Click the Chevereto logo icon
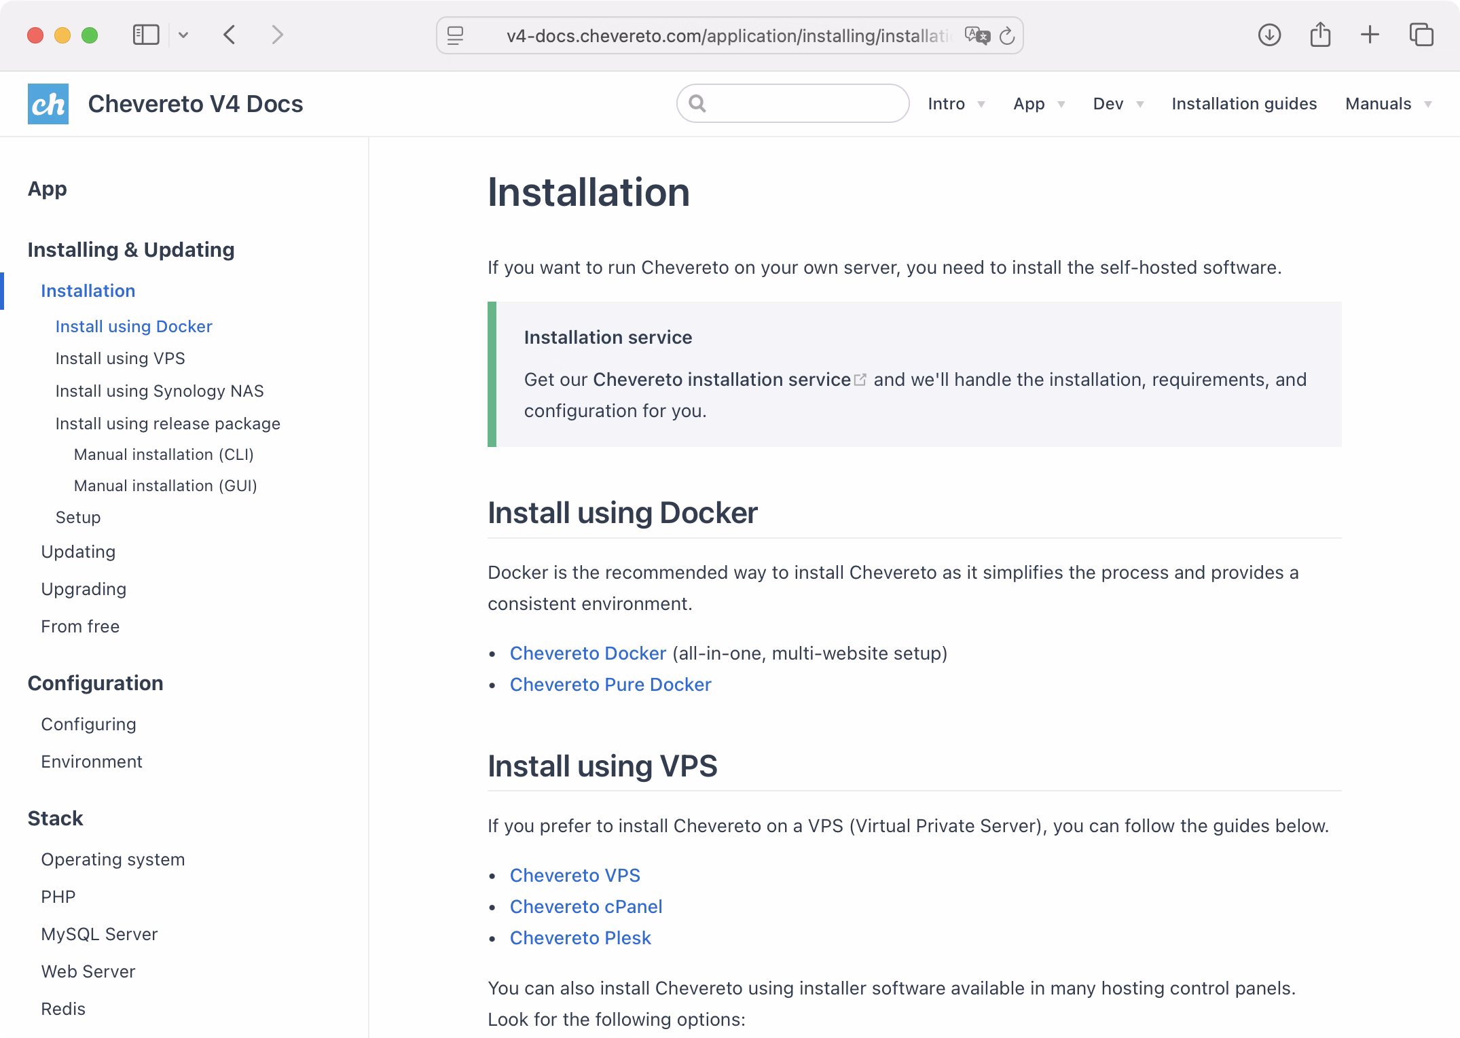 click(x=48, y=104)
